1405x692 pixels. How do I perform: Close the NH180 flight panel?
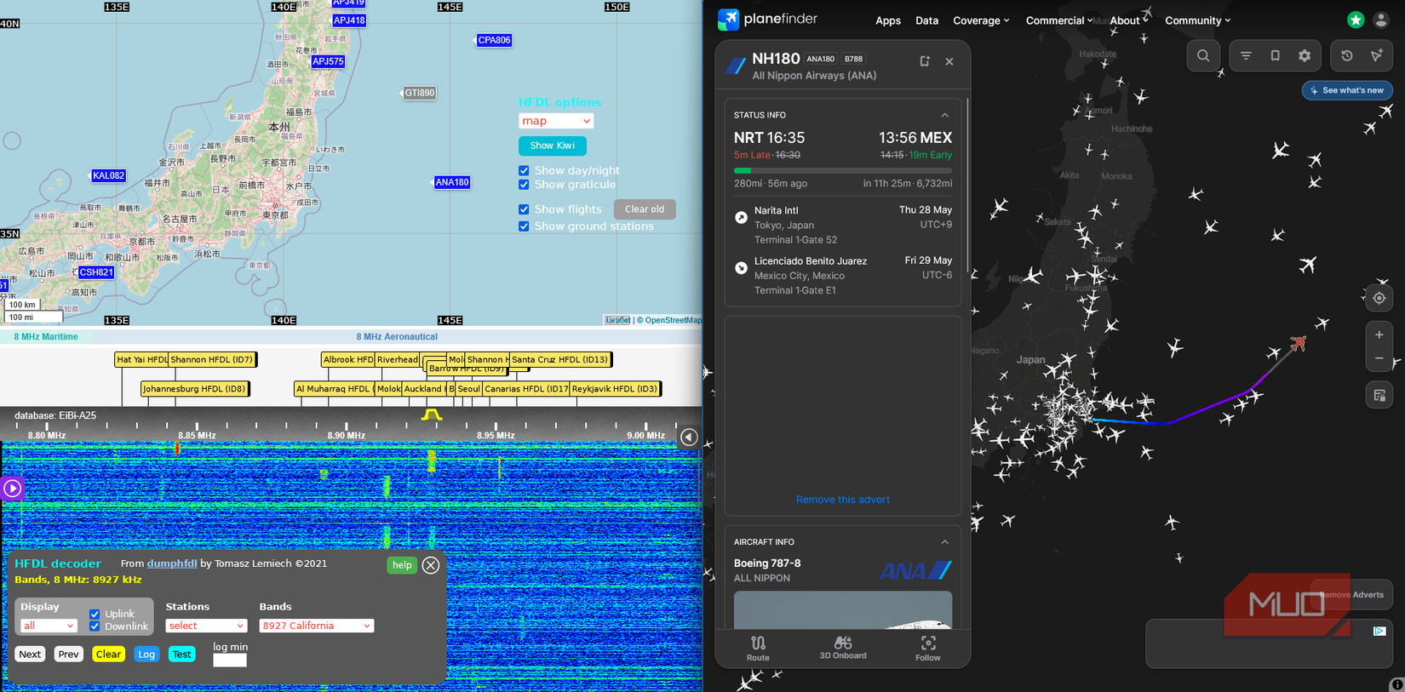pyautogui.click(x=949, y=61)
